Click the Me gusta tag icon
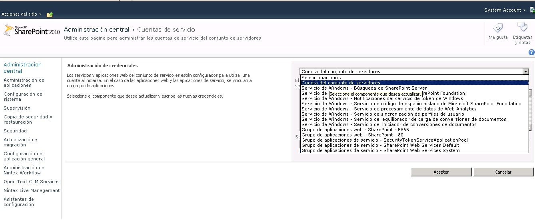 [498, 28]
